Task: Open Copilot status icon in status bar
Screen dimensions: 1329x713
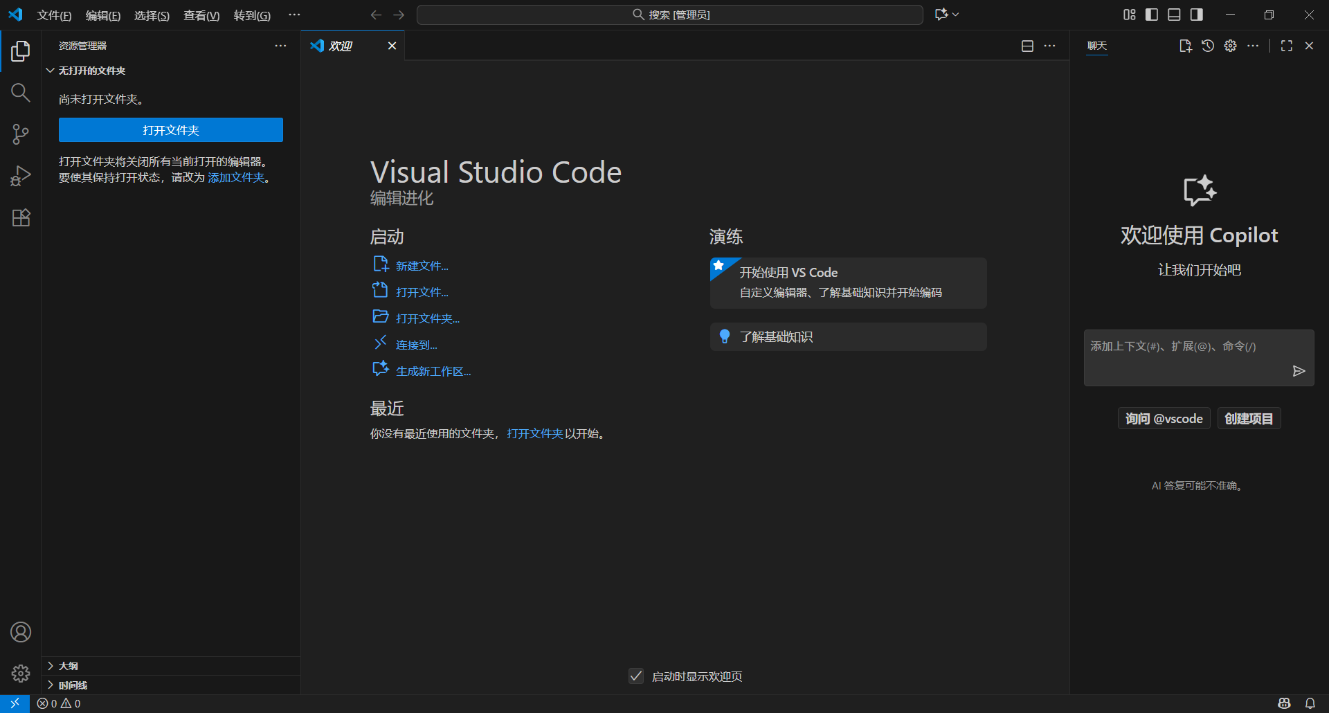Action: coord(1284,703)
